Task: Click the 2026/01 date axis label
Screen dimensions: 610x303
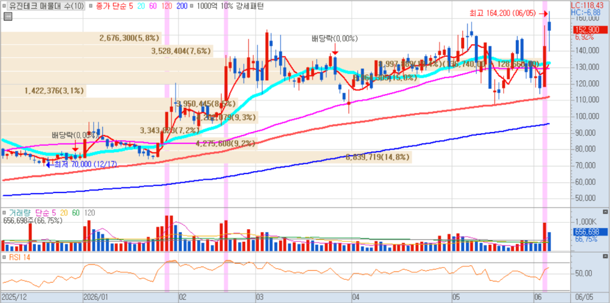Action: click(96, 297)
